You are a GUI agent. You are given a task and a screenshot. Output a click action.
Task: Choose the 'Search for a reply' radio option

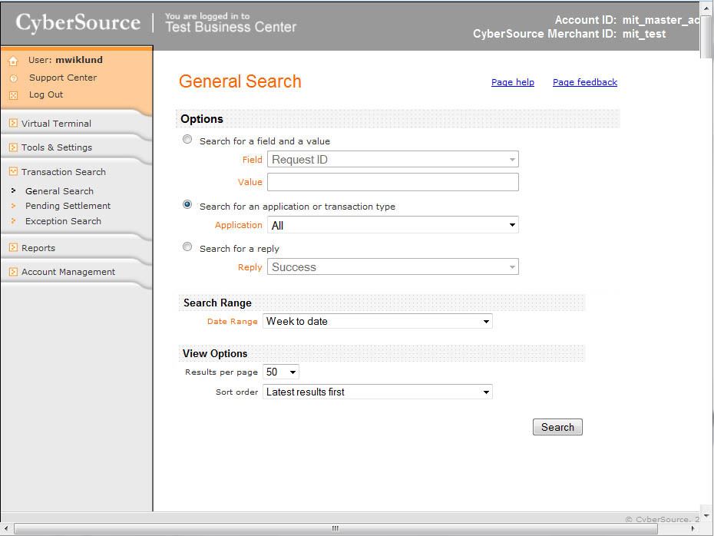pos(187,247)
